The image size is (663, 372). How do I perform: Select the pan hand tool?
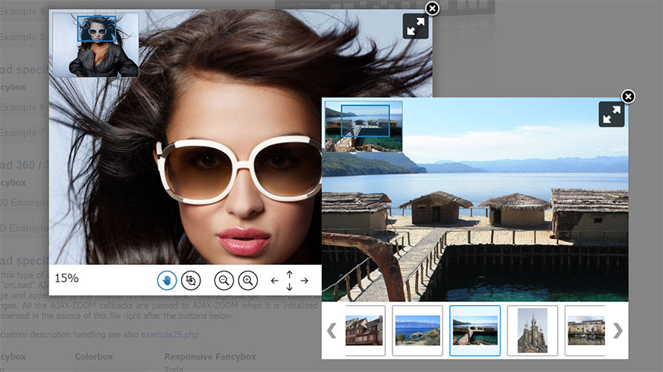(x=167, y=280)
